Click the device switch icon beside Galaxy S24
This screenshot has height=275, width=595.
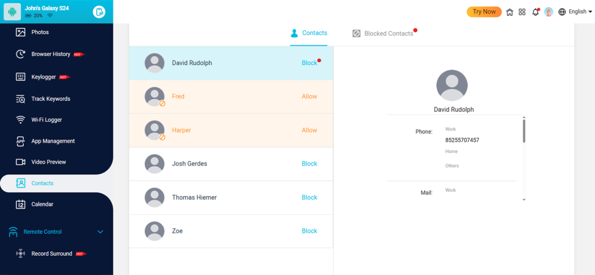99,12
